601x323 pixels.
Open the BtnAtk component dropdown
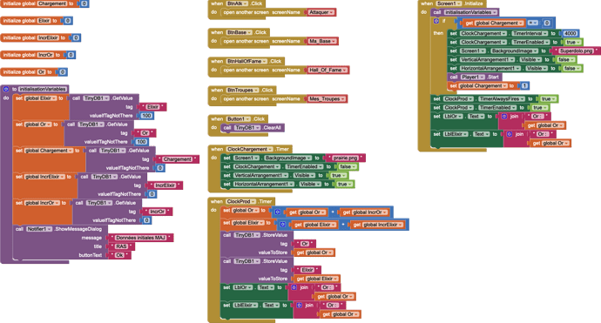(237, 3)
